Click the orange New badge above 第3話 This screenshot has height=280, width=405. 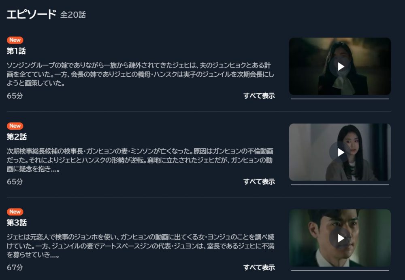pyautogui.click(x=15, y=212)
